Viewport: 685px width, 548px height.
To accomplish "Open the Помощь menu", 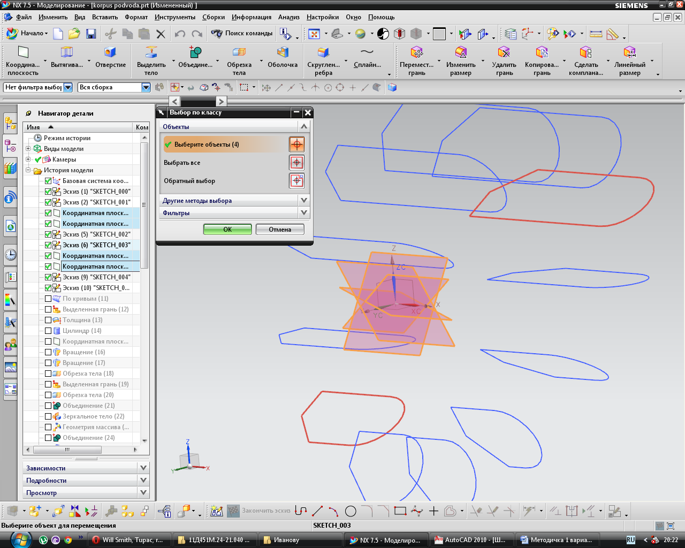I will (382, 17).
